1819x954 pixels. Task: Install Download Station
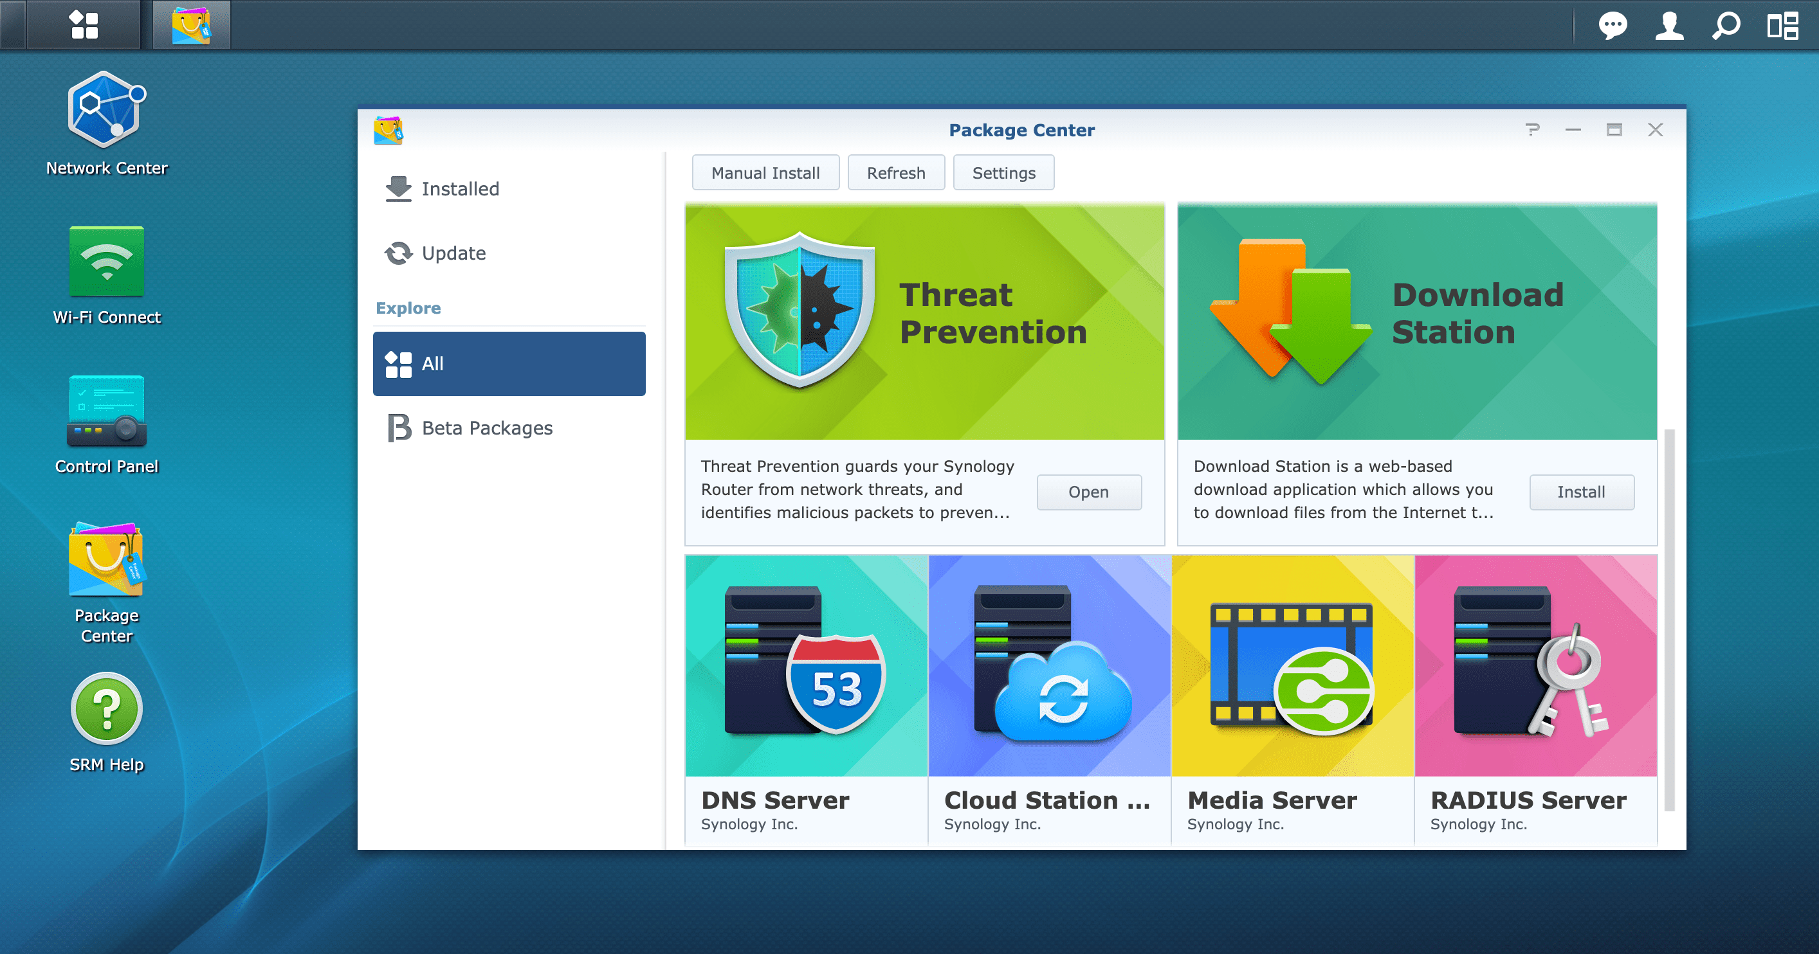(1581, 492)
